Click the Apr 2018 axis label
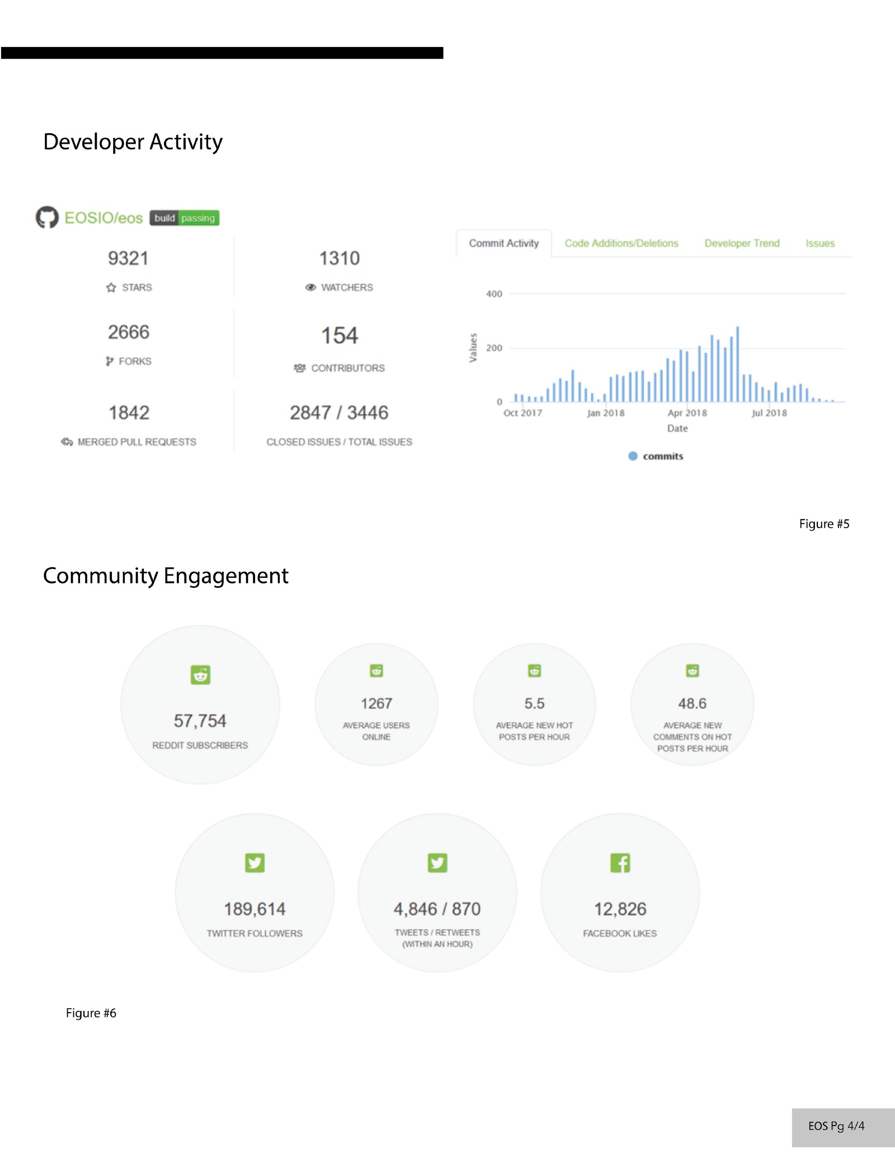Screen dimensions: 895x1158 coord(687,413)
